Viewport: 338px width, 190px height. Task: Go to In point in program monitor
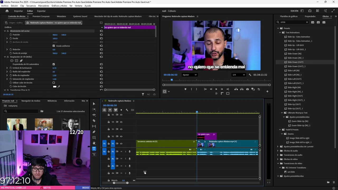[x=205, y=89]
